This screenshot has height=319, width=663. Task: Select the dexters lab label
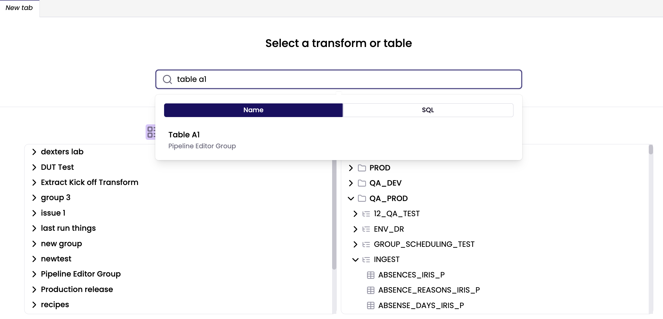click(x=62, y=152)
